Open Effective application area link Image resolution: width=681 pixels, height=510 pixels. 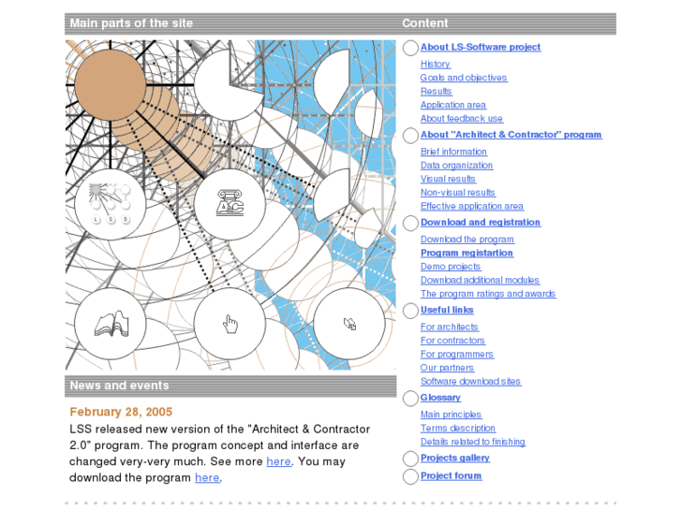coord(472,206)
